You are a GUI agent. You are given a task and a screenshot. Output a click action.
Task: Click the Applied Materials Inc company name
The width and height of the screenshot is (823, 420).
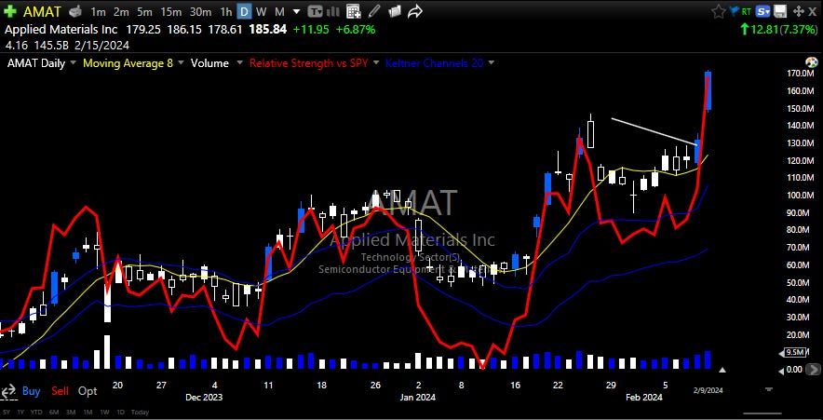pos(61,30)
